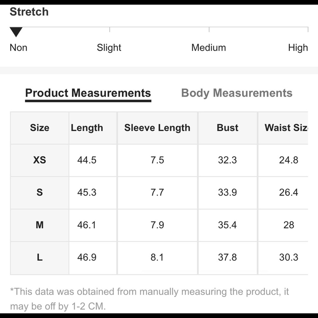The width and height of the screenshot is (318, 318).
Task: Switch to Body Measurements tab
Action: [237, 93]
